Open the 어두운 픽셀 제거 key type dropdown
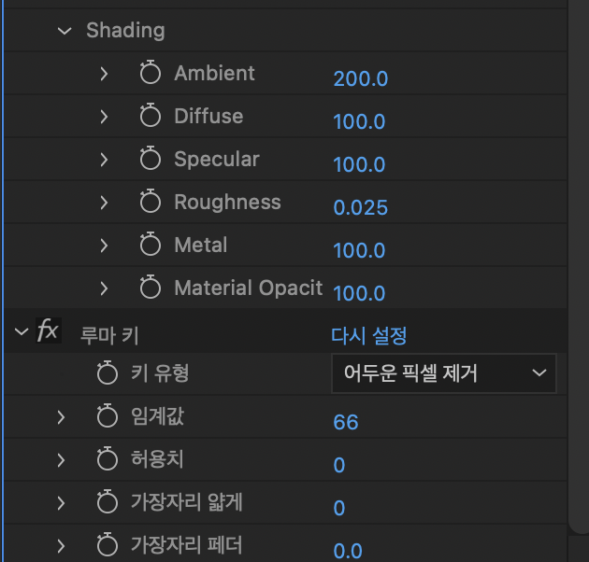The width and height of the screenshot is (589, 562). pyautogui.click(x=444, y=373)
